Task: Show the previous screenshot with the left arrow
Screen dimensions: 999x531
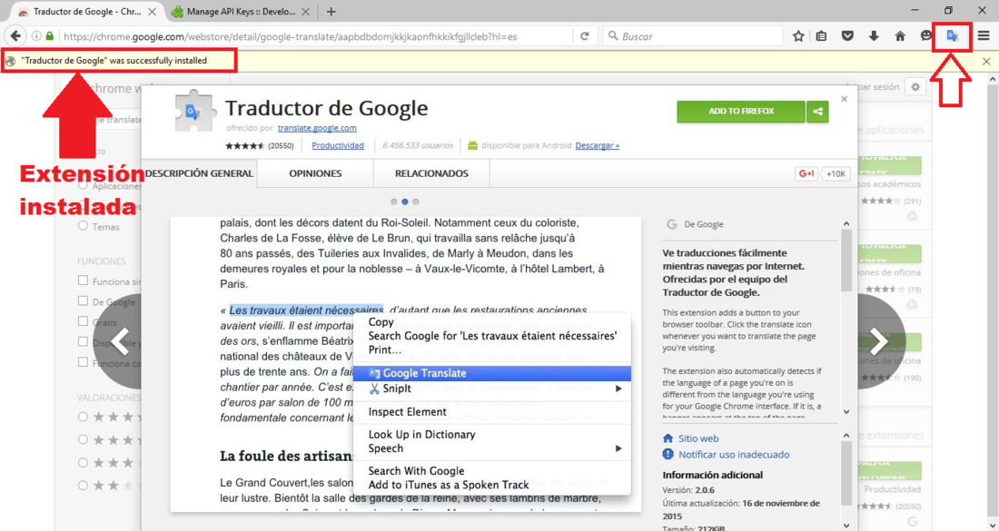Action: point(121,340)
